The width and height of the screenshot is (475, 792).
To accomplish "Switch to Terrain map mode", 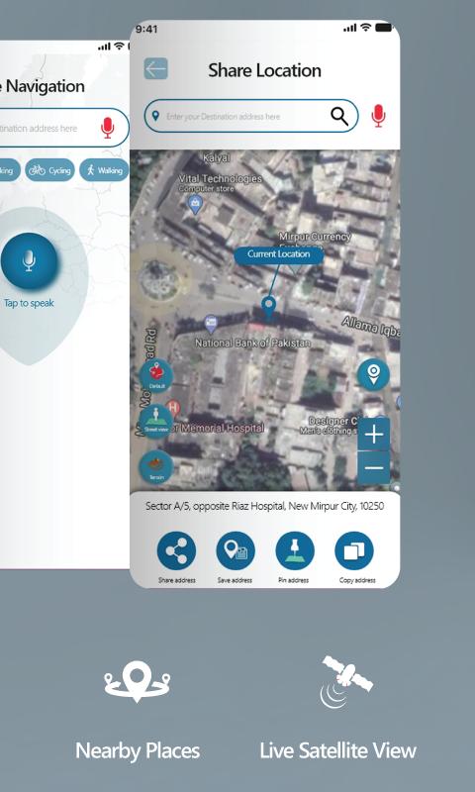I will point(156,466).
